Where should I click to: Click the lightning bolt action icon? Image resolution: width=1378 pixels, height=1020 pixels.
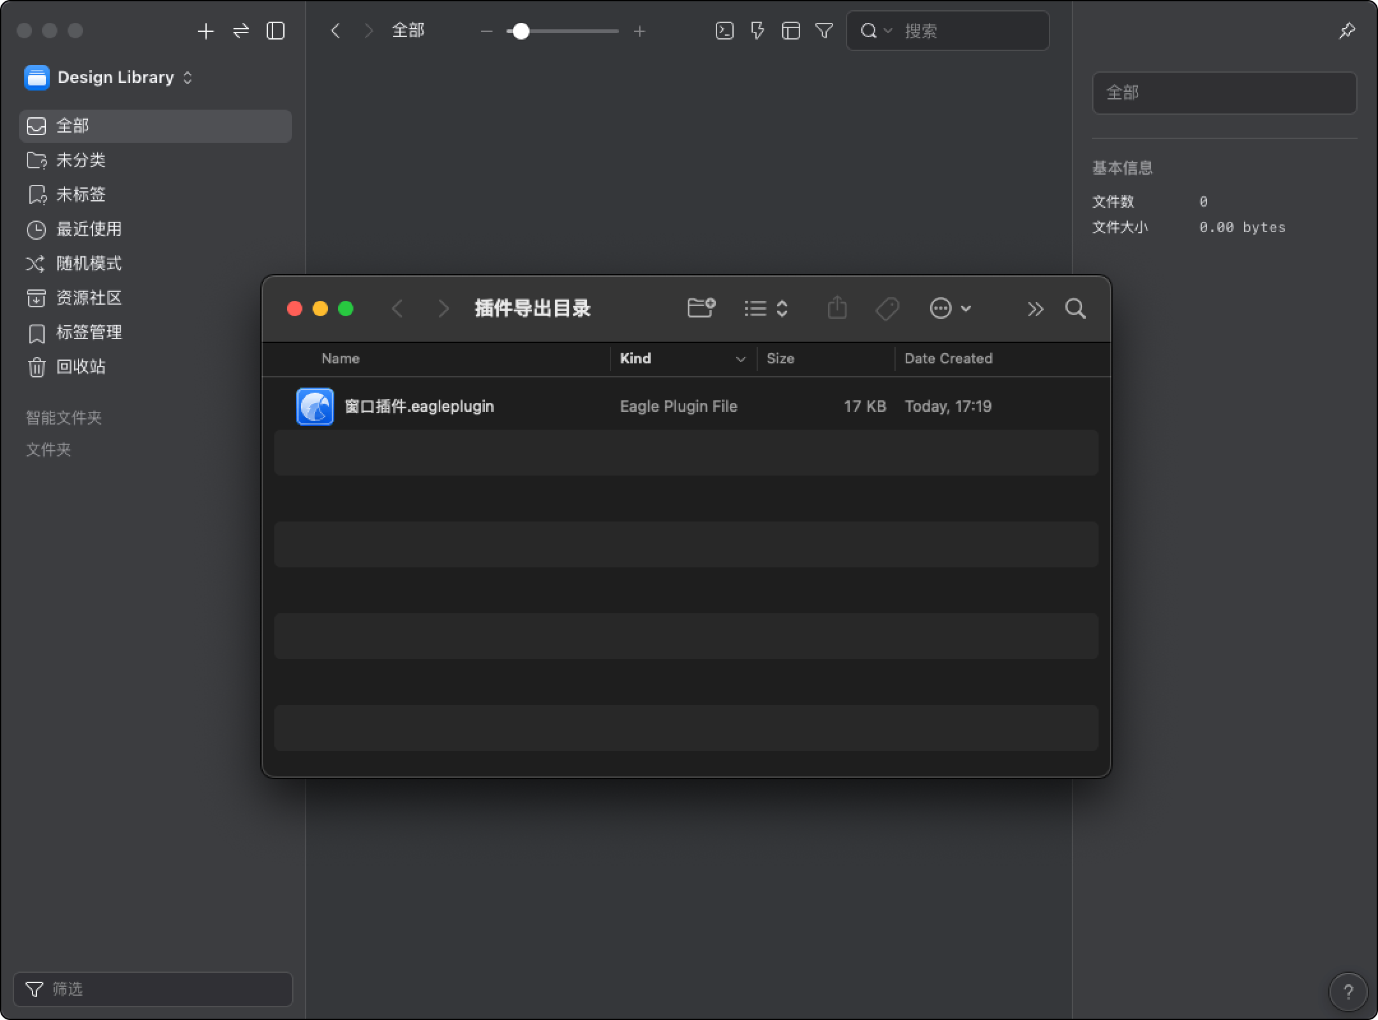tap(757, 31)
